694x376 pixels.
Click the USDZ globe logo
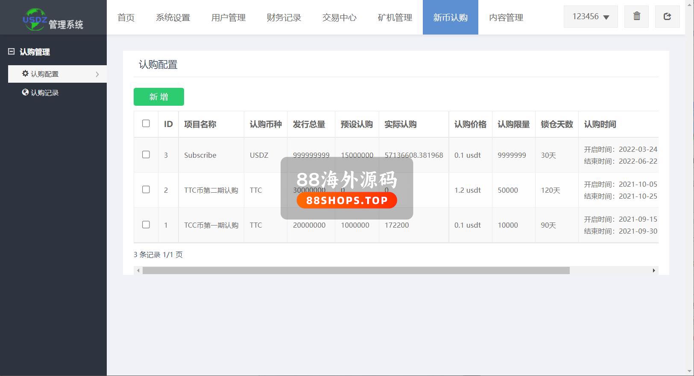pyautogui.click(x=34, y=20)
